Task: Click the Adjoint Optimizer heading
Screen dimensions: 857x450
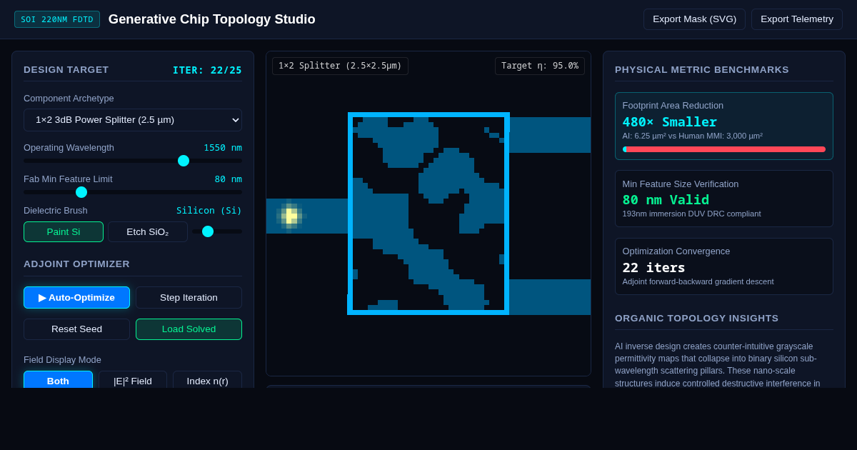Action: click(76, 264)
